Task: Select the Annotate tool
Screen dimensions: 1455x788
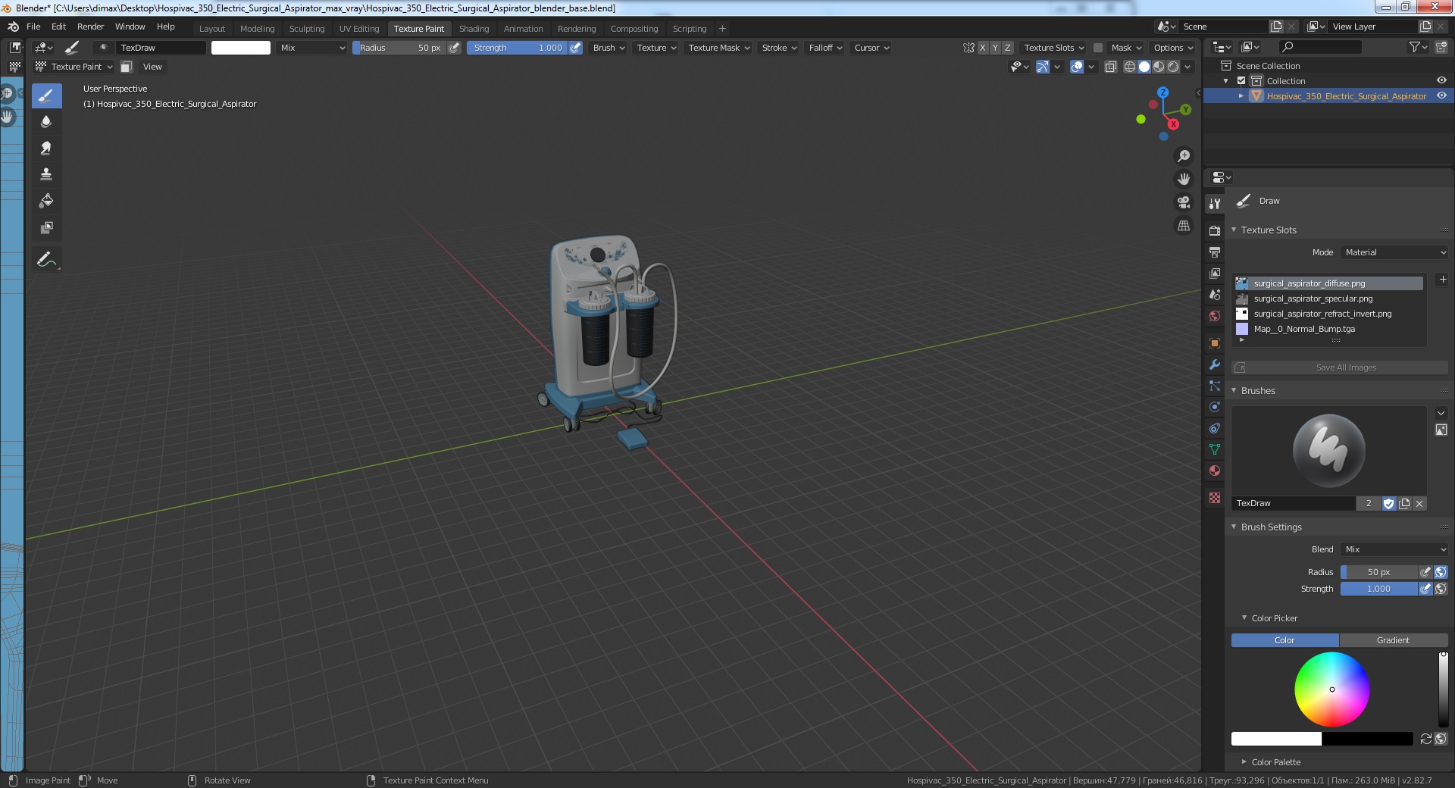Action: coord(46,260)
